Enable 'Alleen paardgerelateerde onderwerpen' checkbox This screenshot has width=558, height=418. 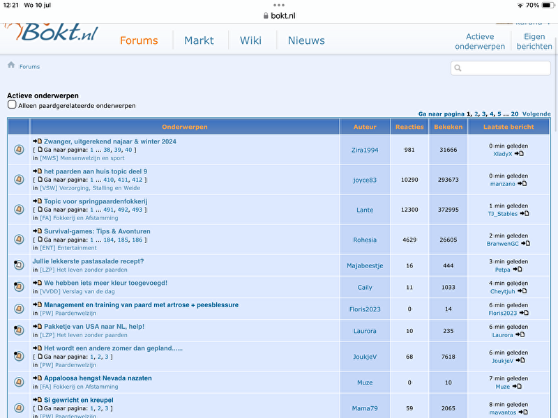coord(12,105)
